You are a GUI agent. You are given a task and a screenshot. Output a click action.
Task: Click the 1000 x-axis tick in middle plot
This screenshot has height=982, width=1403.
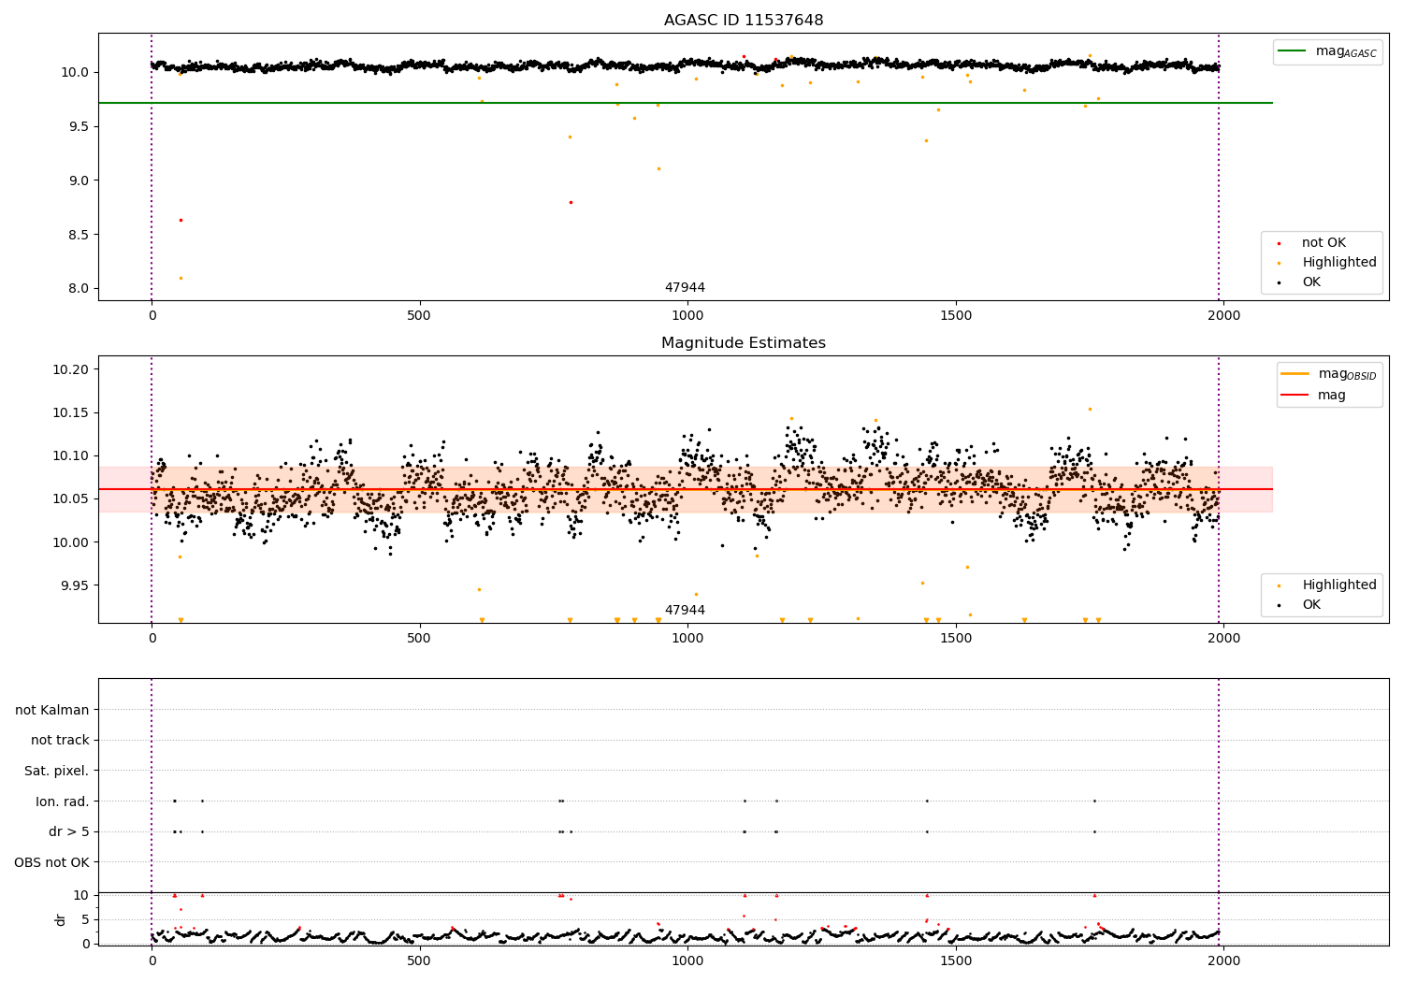coord(687,639)
